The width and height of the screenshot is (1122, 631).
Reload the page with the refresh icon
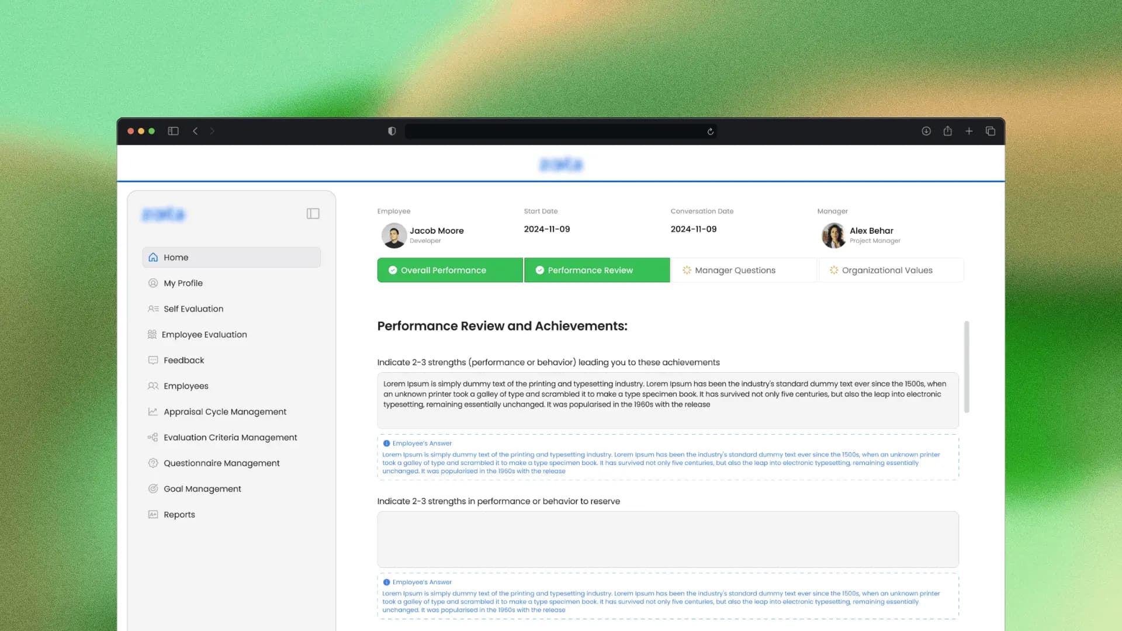(710, 131)
